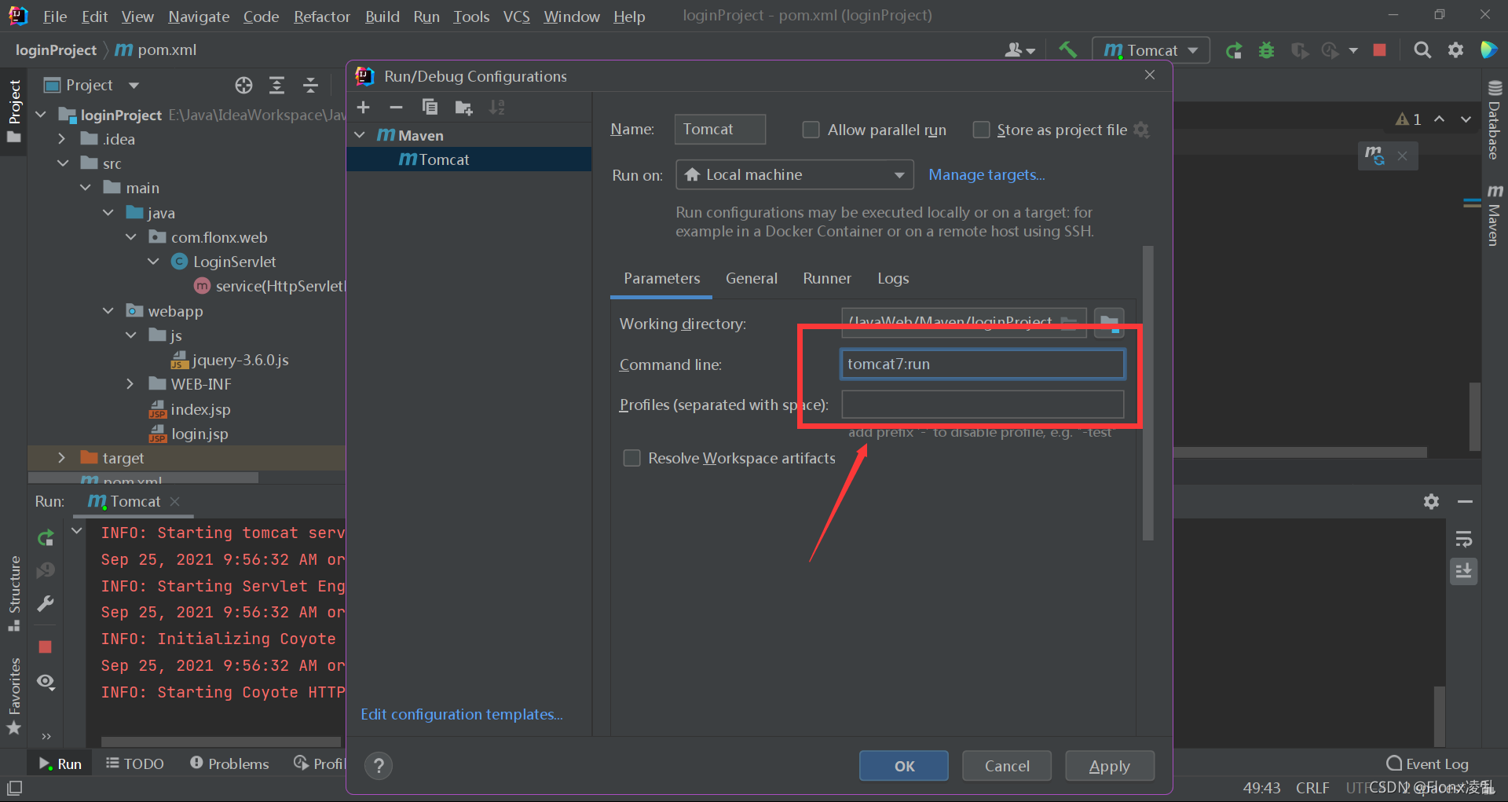The height and width of the screenshot is (802, 1508).
Task: Collapse all in Project panel
Action: pyautogui.click(x=310, y=85)
